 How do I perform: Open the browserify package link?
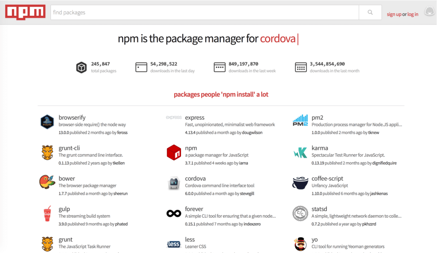click(x=72, y=117)
